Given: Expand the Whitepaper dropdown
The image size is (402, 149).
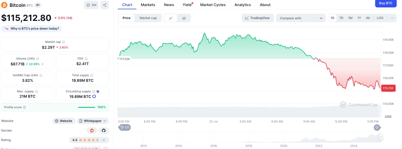Looking at the screenshot, I should (93, 121).
